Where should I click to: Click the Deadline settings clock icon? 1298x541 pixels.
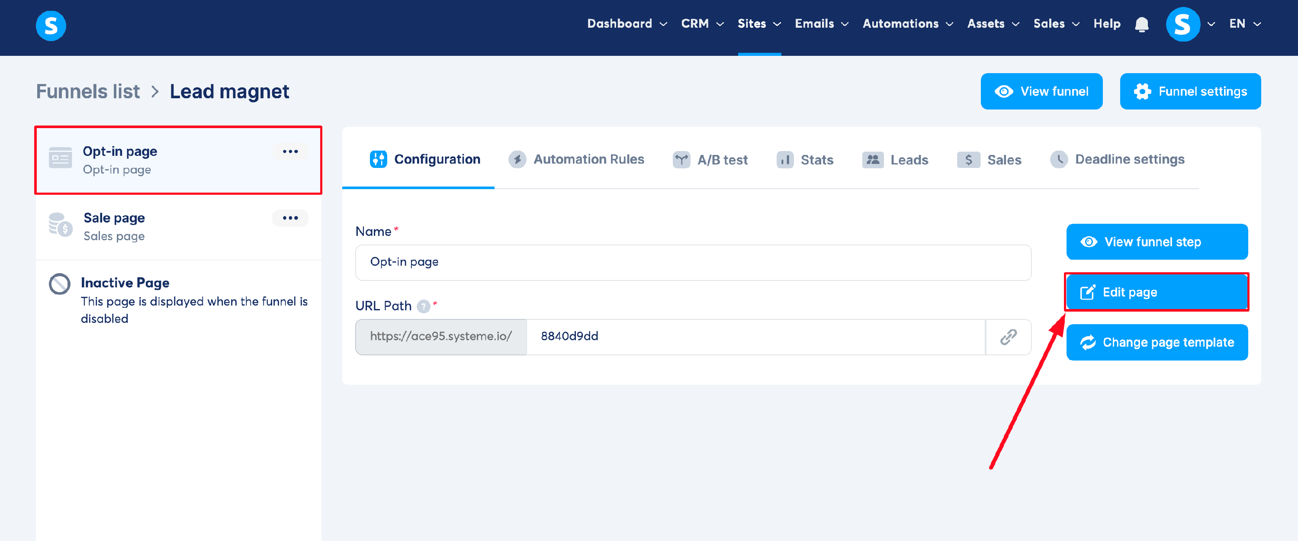tap(1059, 159)
